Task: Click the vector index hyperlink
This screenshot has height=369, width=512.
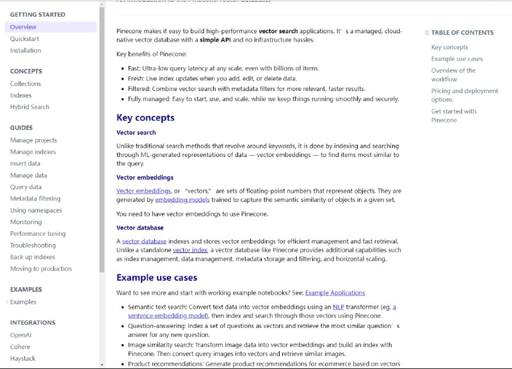Action: (x=190, y=250)
